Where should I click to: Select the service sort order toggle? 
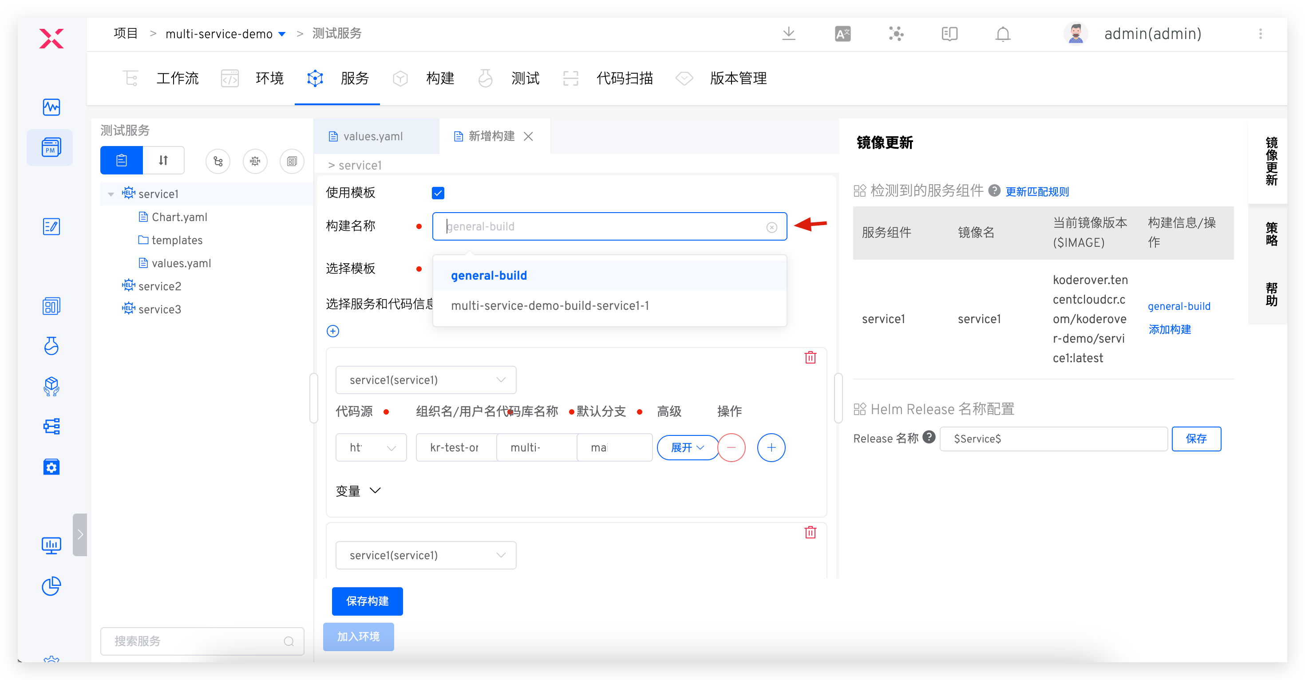pos(163,161)
